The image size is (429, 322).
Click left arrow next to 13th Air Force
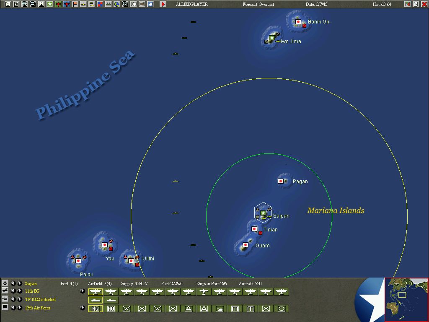click(13, 307)
